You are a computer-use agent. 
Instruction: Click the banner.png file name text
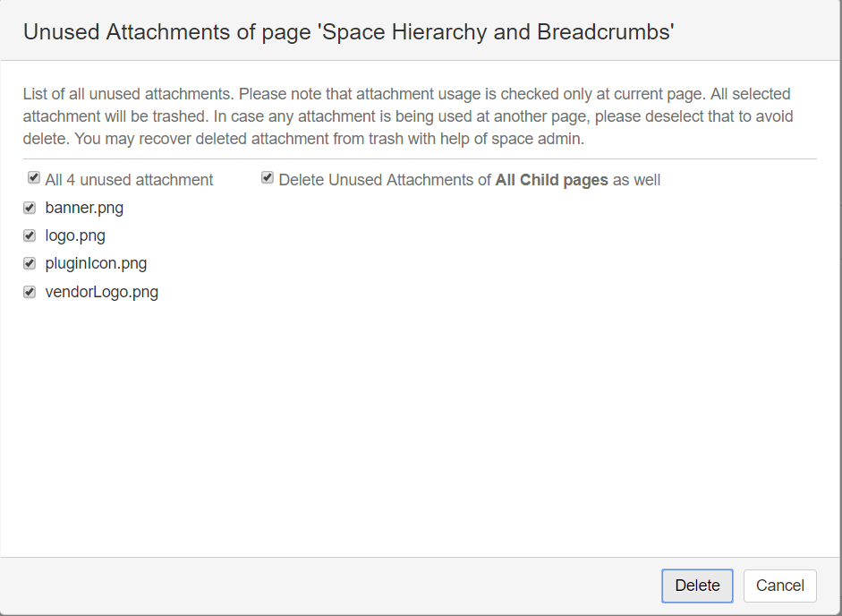pyautogui.click(x=84, y=209)
